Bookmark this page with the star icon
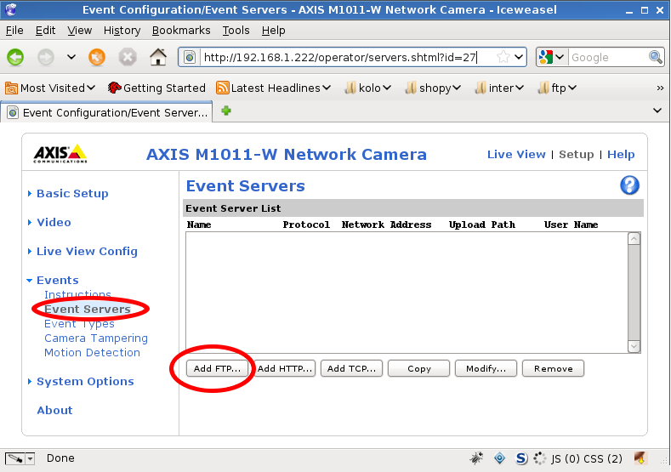The image size is (671, 472). pos(503,57)
